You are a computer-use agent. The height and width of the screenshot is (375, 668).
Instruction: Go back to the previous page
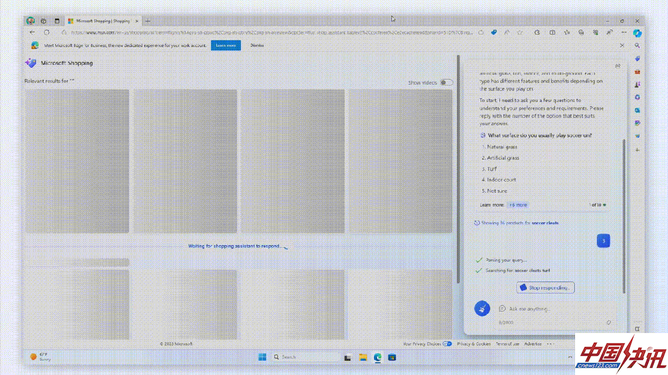(x=32, y=32)
